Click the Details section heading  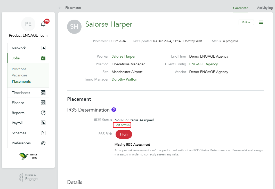75,182
